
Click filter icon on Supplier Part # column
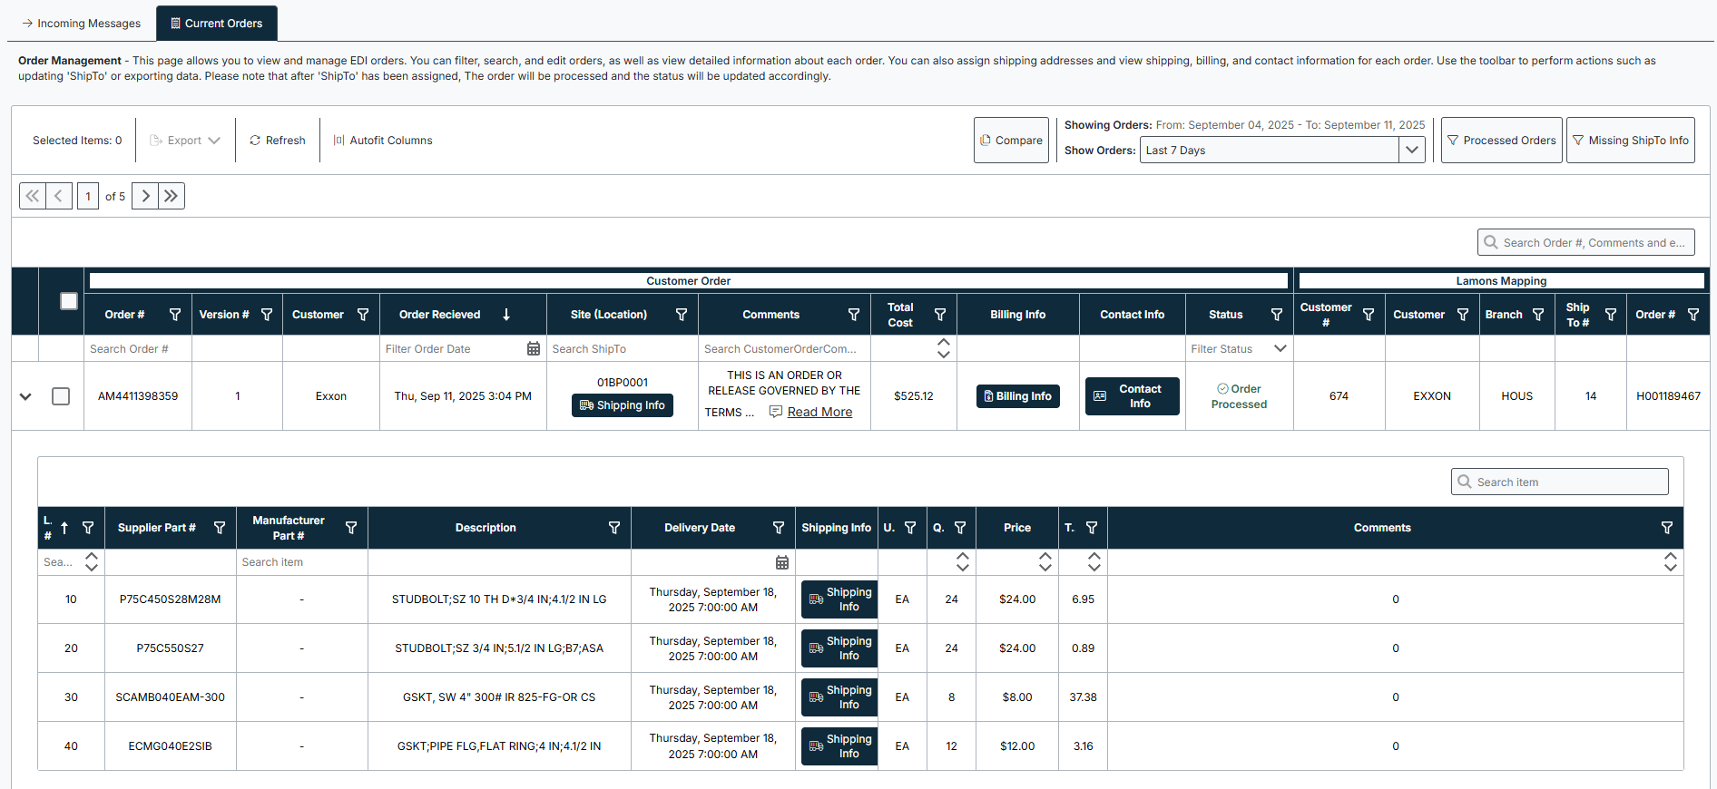pyautogui.click(x=220, y=528)
